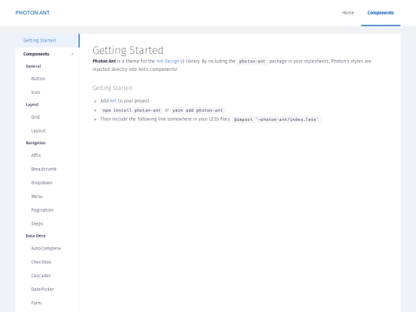Viewport: 416px width, 312px height.
Task: Open the Form page
Action: point(36,303)
